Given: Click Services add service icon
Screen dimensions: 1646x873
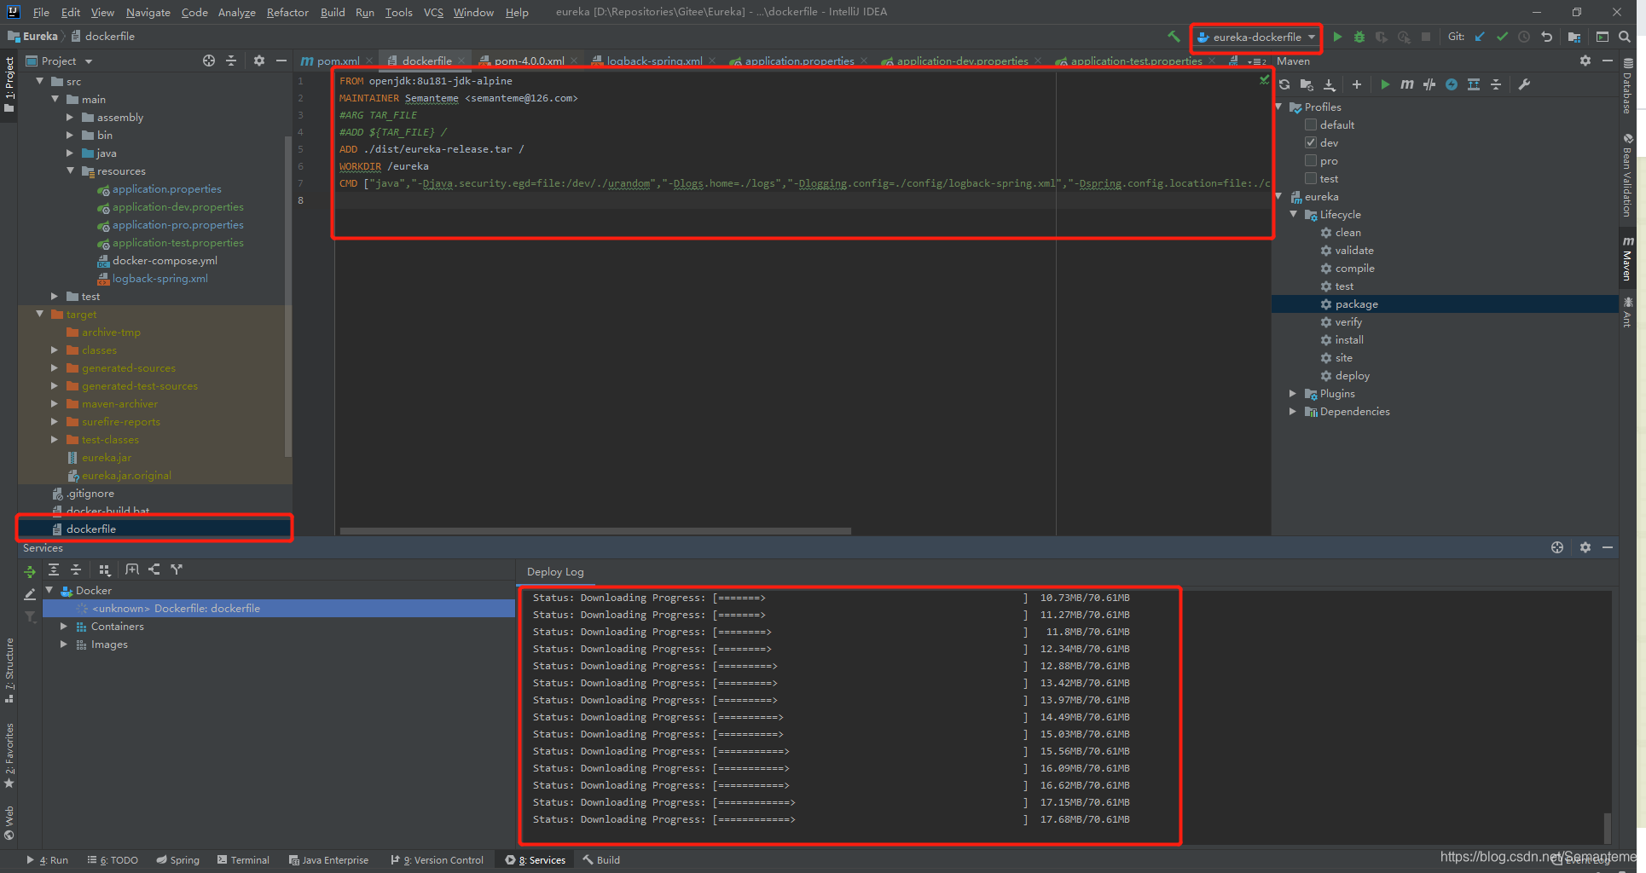Looking at the screenshot, I should coord(132,569).
